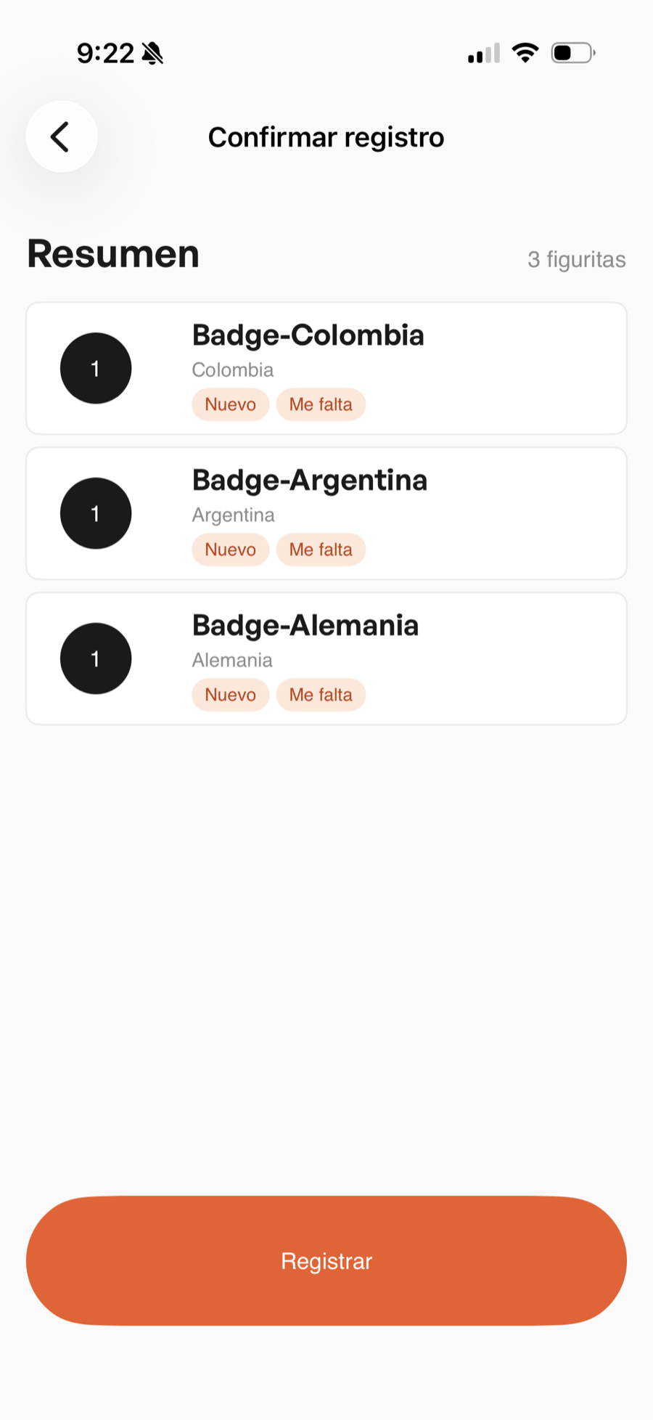Tap the Confirmar registro header title
This screenshot has width=653, height=1420.
point(326,137)
